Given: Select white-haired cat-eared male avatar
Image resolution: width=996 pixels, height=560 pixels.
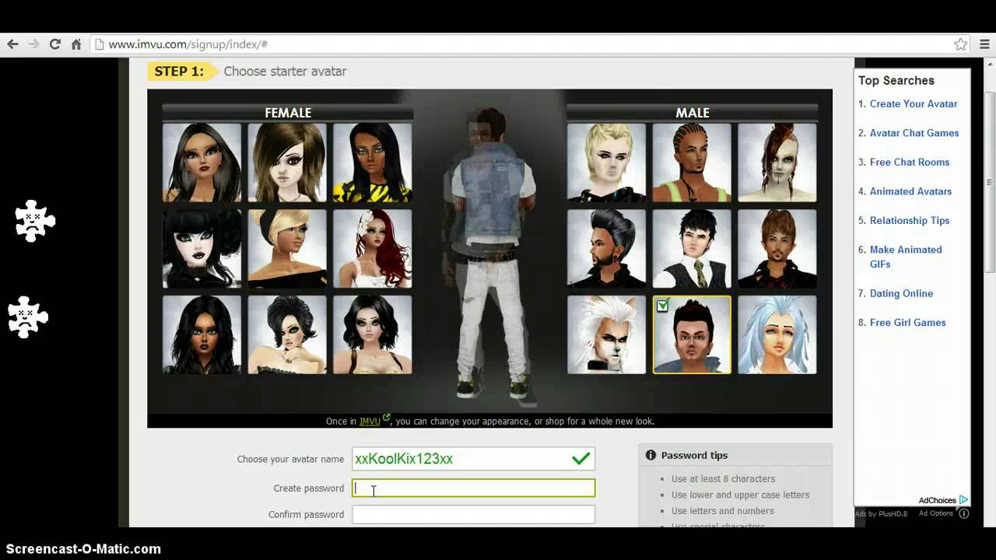Looking at the screenshot, I should click(x=606, y=334).
